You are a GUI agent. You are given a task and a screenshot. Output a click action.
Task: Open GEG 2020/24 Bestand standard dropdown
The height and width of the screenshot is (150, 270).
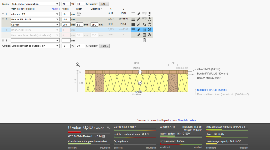[x=104, y=136]
